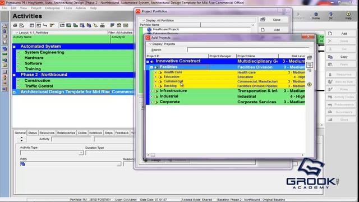This screenshot has width=359, height=202.
Task: Collapse the Facilities EPS node
Action: pyautogui.click(x=151, y=67)
